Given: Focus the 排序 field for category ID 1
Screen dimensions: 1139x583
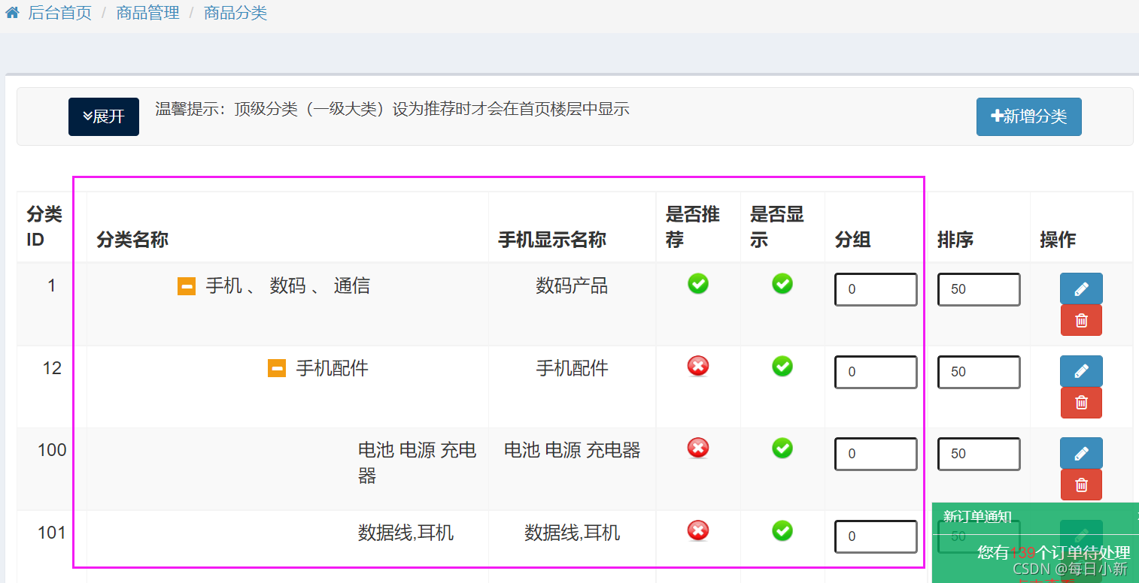Looking at the screenshot, I should pyautogui.click(x=979, y=289).
